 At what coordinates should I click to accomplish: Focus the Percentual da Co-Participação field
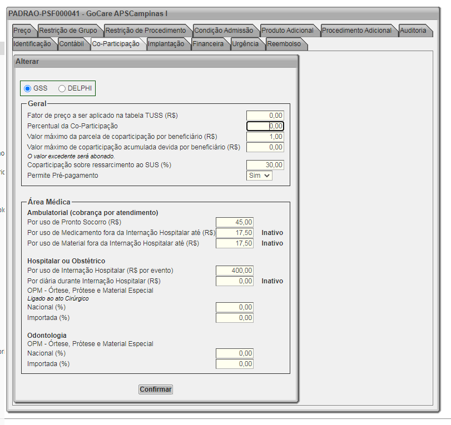pos(265,126)
